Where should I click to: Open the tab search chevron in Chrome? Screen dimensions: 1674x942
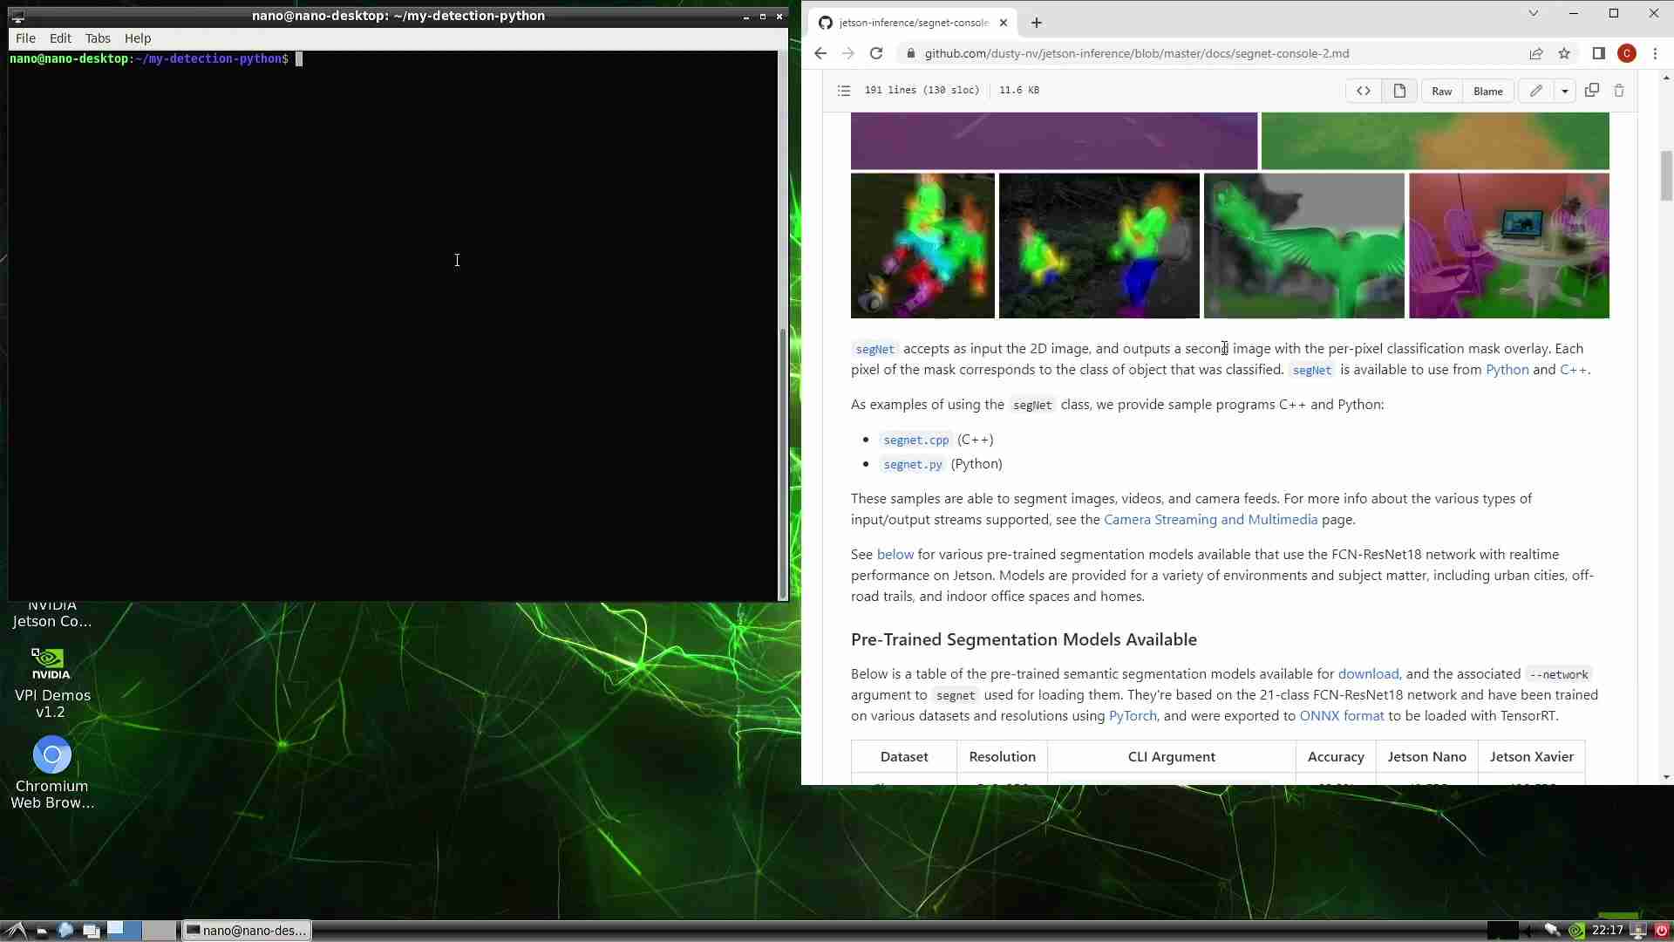(1533, 14)
